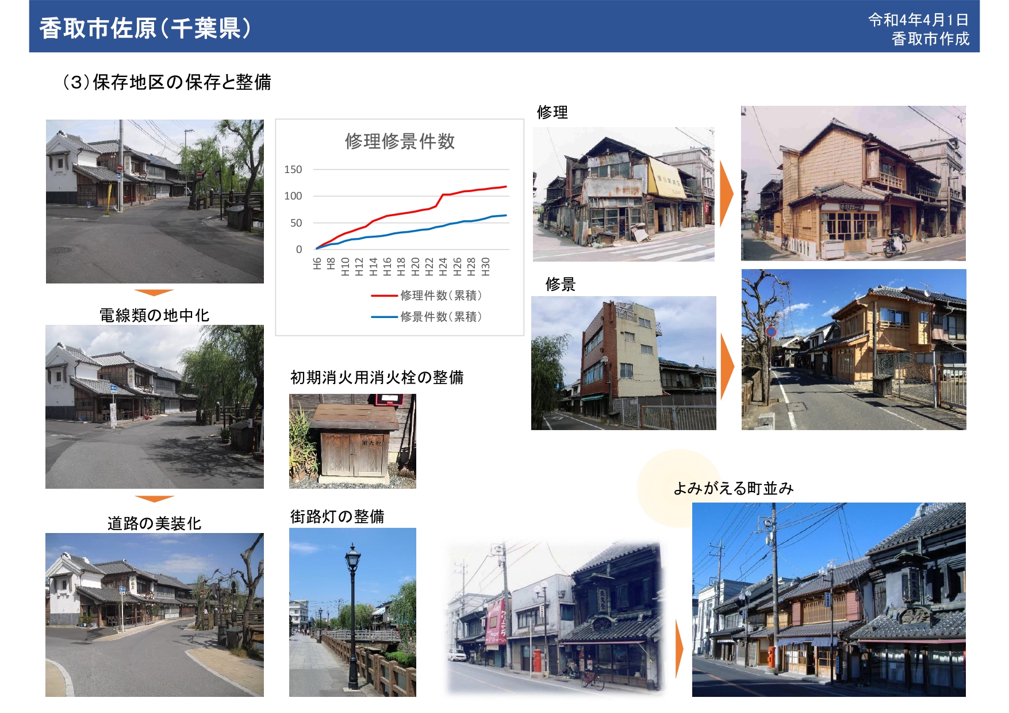Open the street lamp photo
This screenshot has height=713, width=1009.
click(352, 612)
